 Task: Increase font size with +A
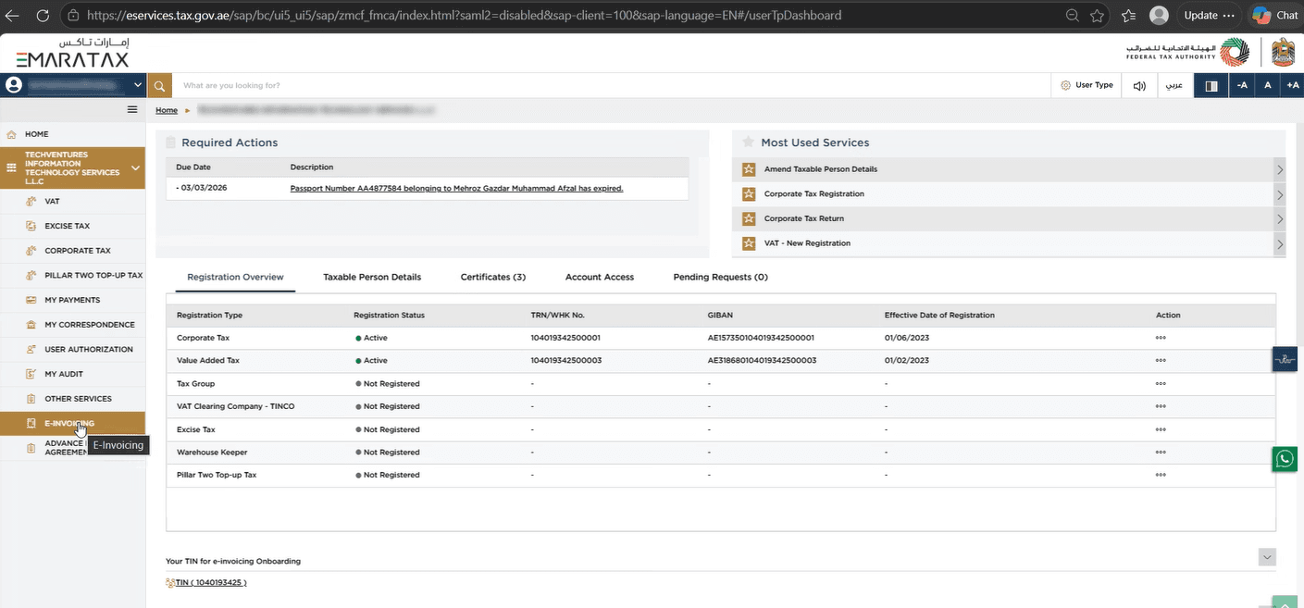1292,85
